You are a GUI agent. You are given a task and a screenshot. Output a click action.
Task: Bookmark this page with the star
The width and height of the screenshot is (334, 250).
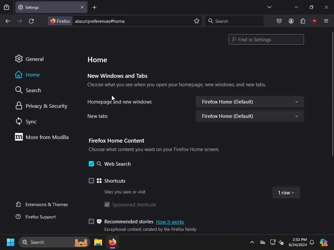(197, 21)
